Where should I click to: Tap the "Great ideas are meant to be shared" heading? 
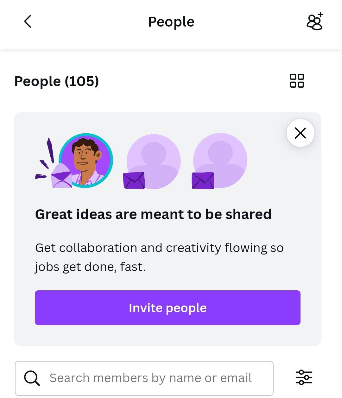[153, 214]
